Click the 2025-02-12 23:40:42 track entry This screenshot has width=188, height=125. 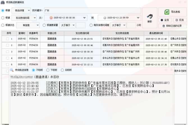(x=82, y=86)
